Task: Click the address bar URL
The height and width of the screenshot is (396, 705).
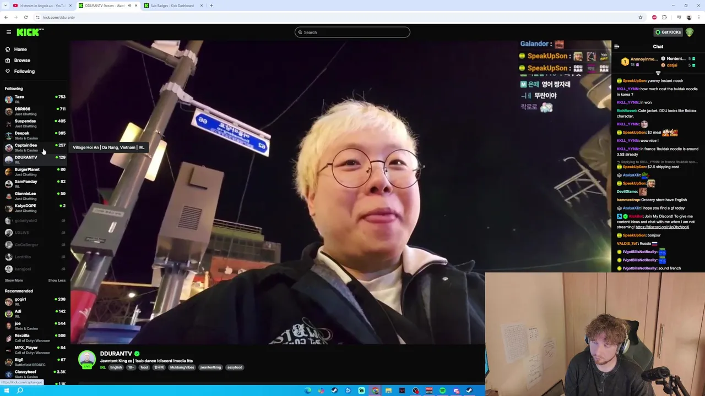Action: pos(59,18)
